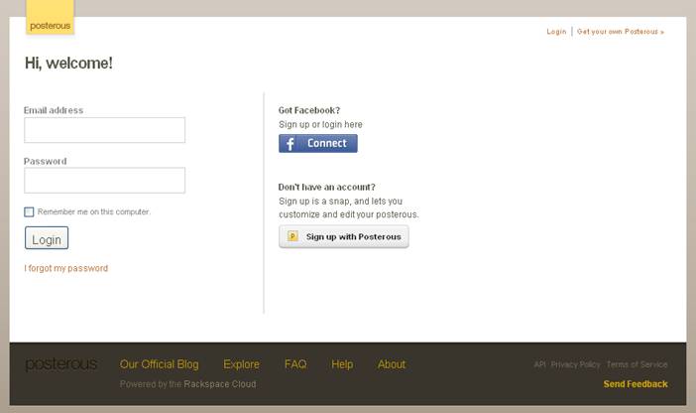The height and width of the screenshot is (413, 696).
Task: Tick the Remember me on this computer checkbox
Action: click(x=29, y=212)
